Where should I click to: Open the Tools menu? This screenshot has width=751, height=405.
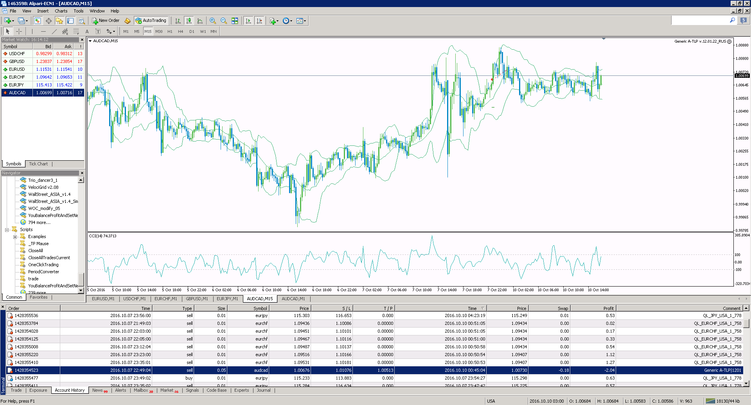[79, 11]
